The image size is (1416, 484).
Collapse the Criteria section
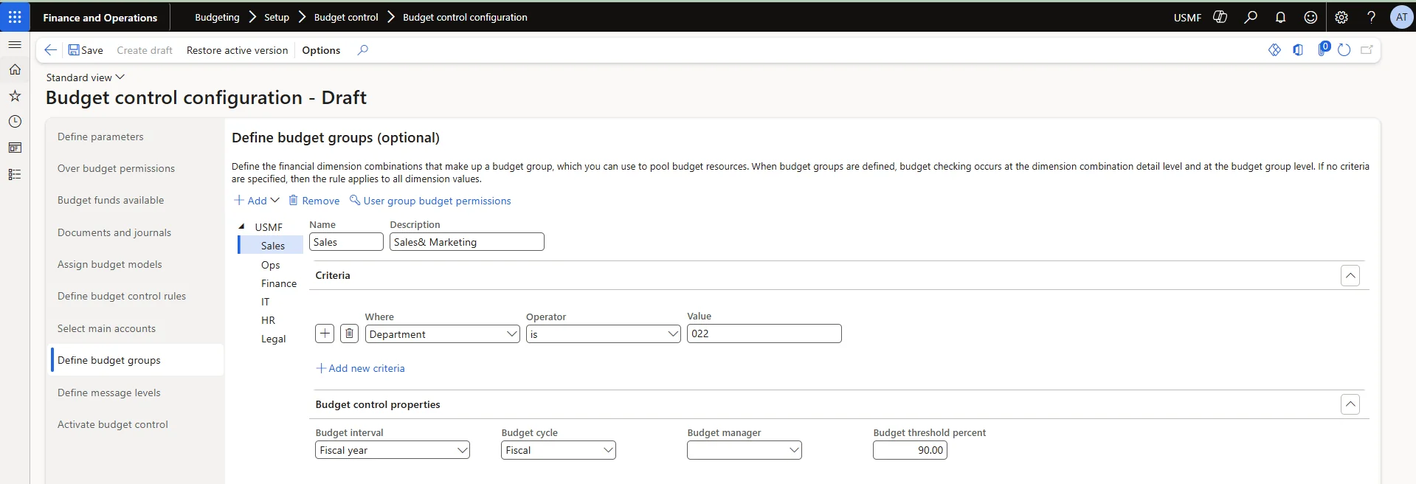click(x=1350, y=275)
